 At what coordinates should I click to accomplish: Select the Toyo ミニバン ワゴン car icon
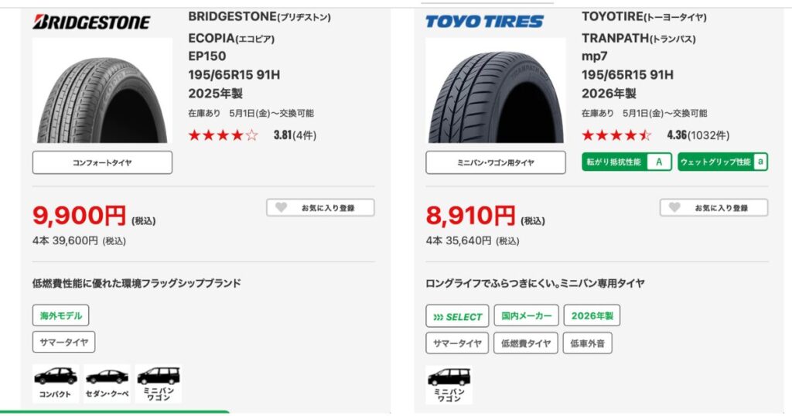(x=449, y=384)
